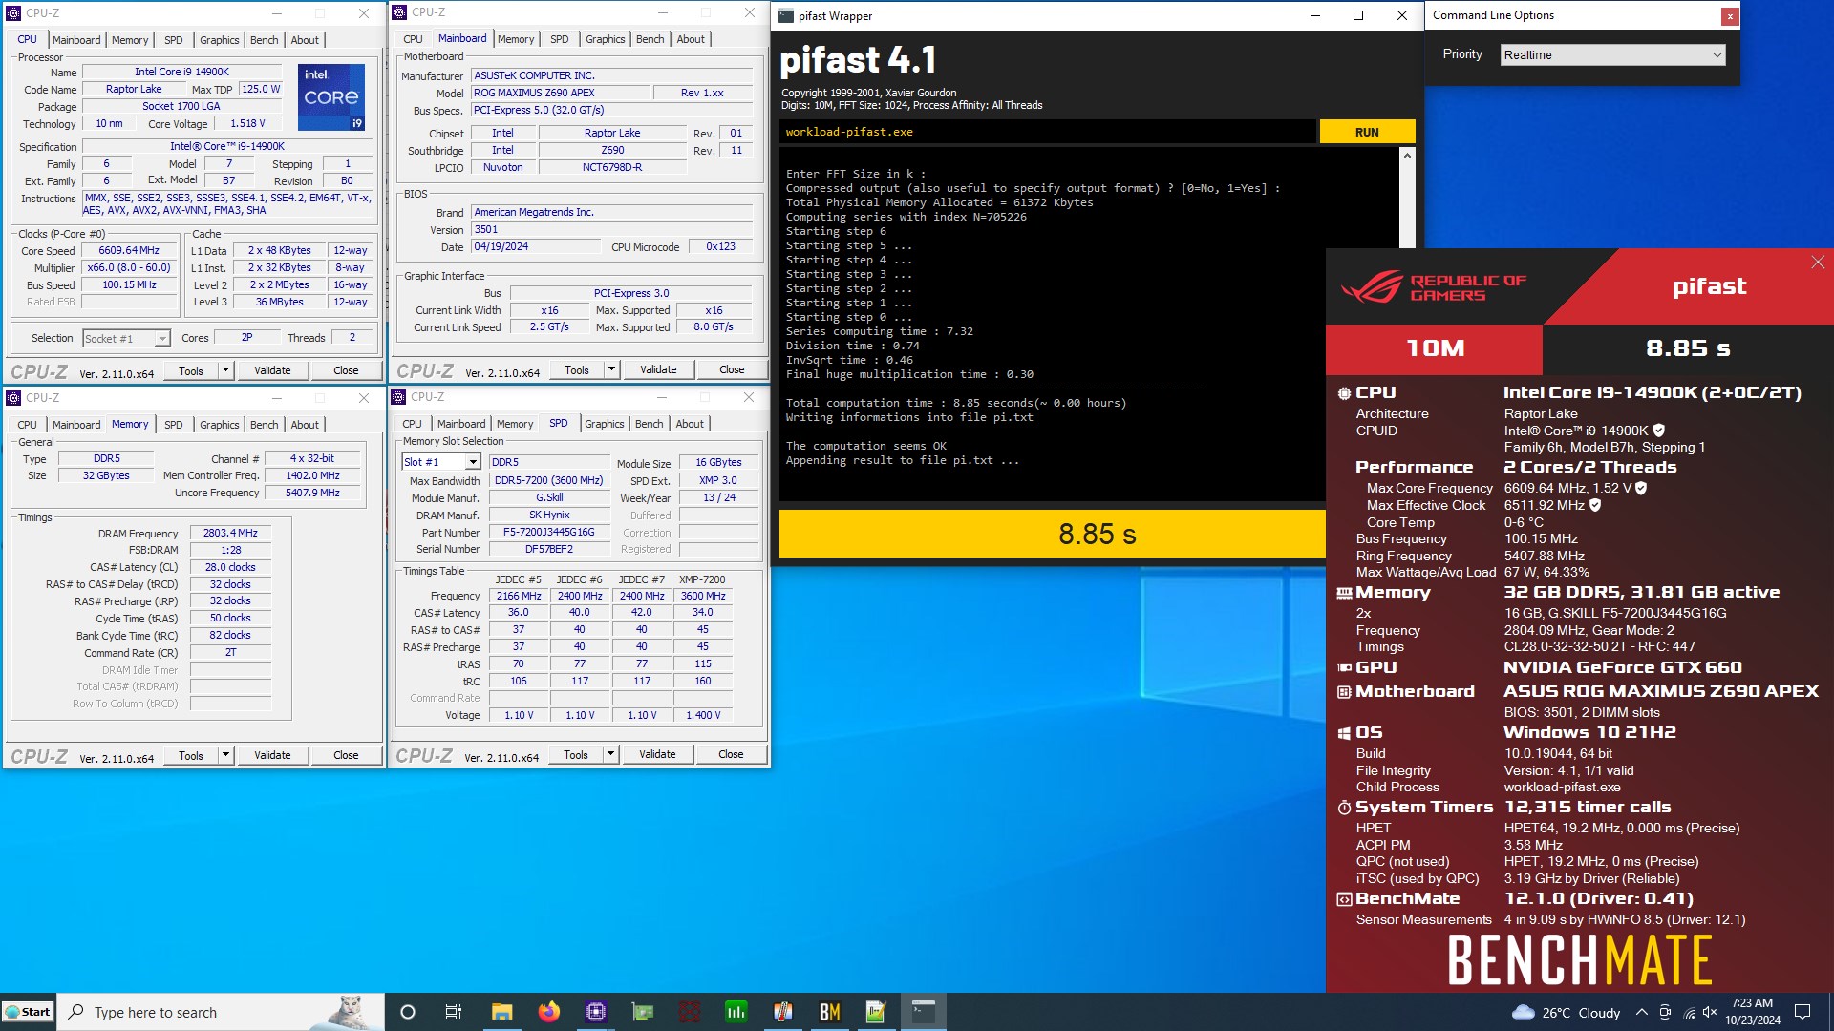This screenshot has height=1031, width=1834.
Task: Close the BenchMate pifast result panel
Action: [x=1818, y=263]
